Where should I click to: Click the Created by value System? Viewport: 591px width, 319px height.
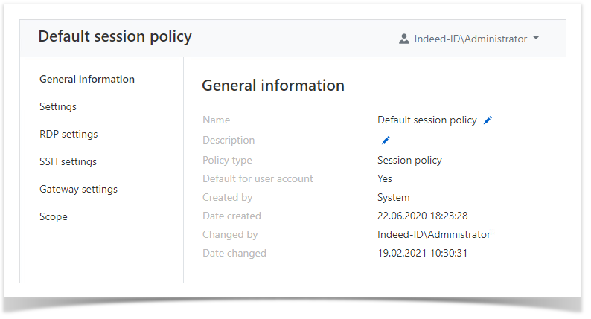click(x=394, y=198)
